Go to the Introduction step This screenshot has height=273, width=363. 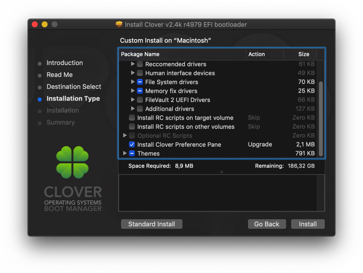click(65, 63)
